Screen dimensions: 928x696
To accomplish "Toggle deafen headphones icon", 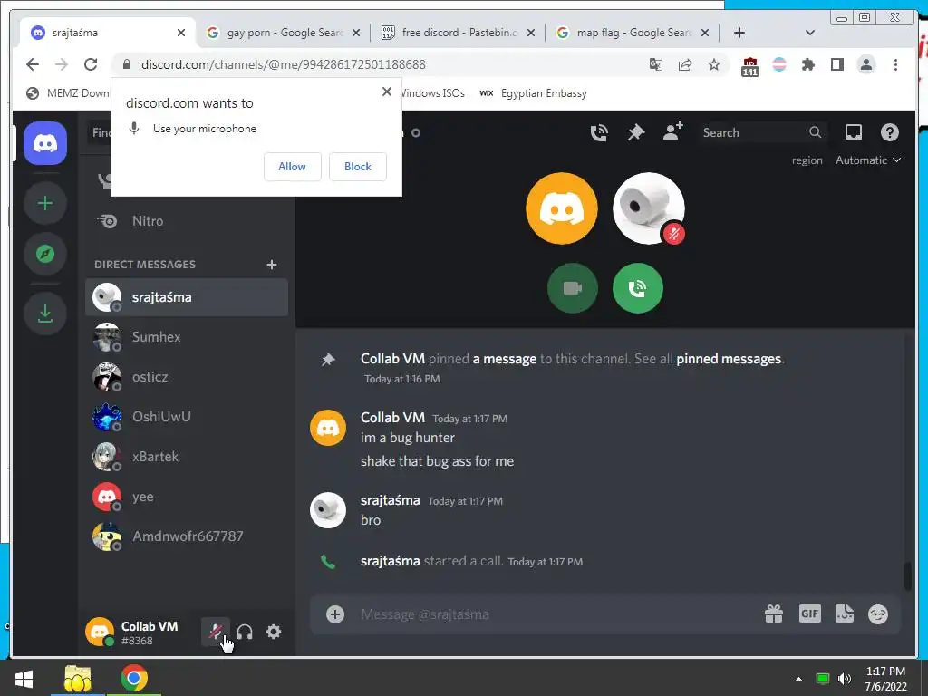I will pyautogui.click(x=245, y=632).
